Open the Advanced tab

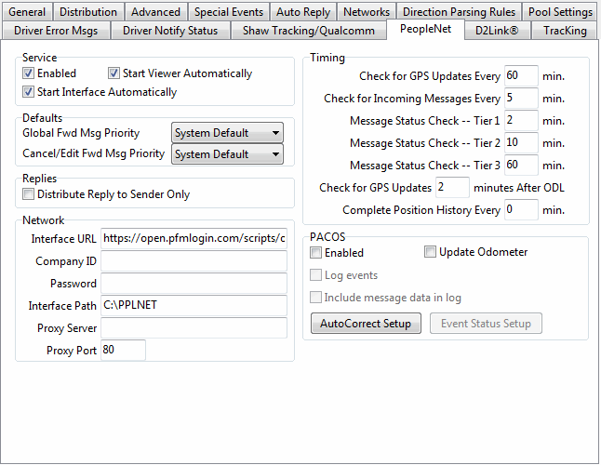click(x=155, y=12)
